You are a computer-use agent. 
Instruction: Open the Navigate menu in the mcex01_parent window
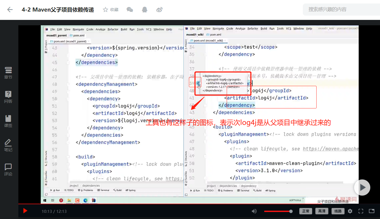pyautogui.click(x=78, y=29)
